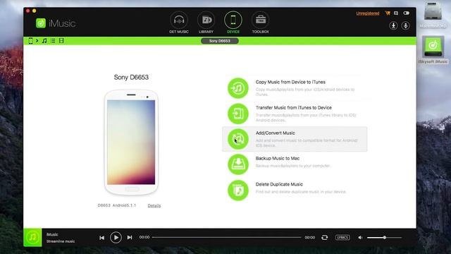Open the Get Music headphones tab
Viewport: 451px width, 254px height.
coord(179,23)
